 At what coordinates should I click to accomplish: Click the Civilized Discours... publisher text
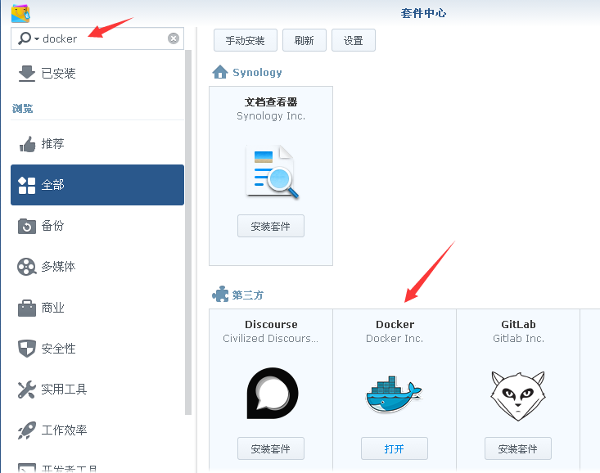coord(271,339)
